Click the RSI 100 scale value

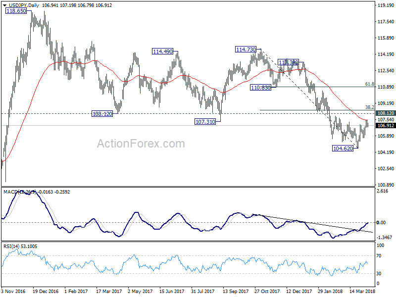click(380, 245)
